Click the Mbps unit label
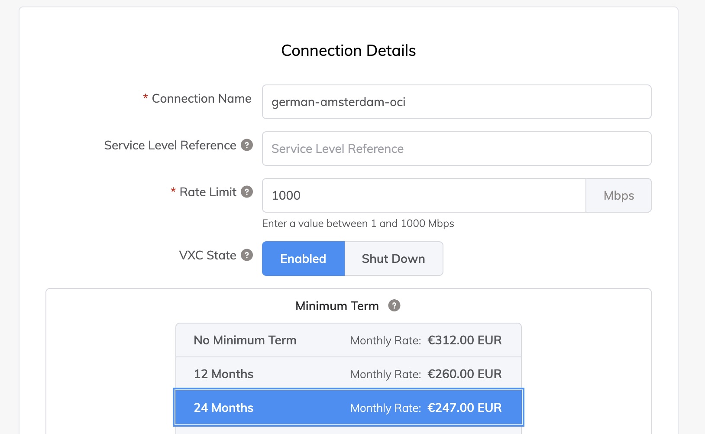The image size is (705, 434). click(618, 195)
